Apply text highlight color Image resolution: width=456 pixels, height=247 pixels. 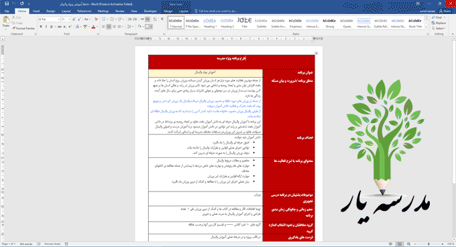click(85, 27)
